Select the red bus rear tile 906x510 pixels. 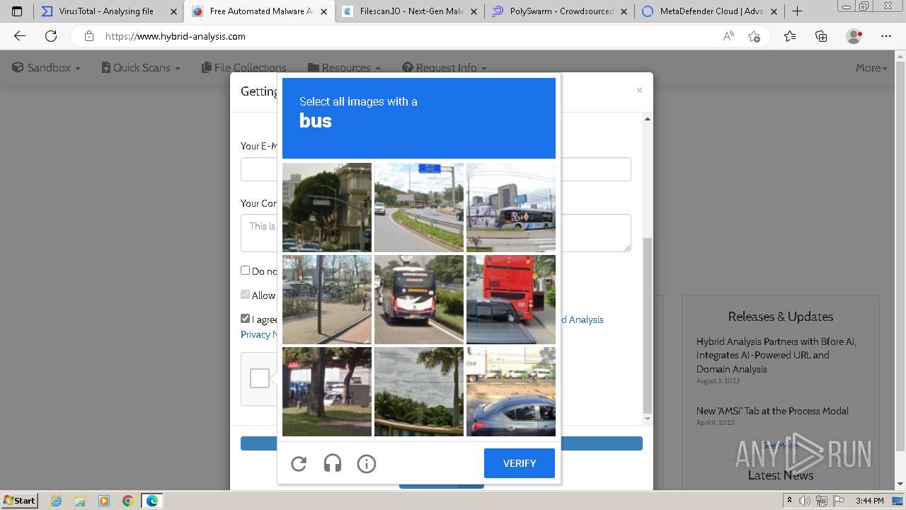tap(511, 300)
